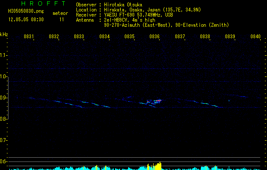Image resolution: width=267 pixels, height=170 pixels.
Task: Click the 0831 time marker
Action: coord(28,37)
